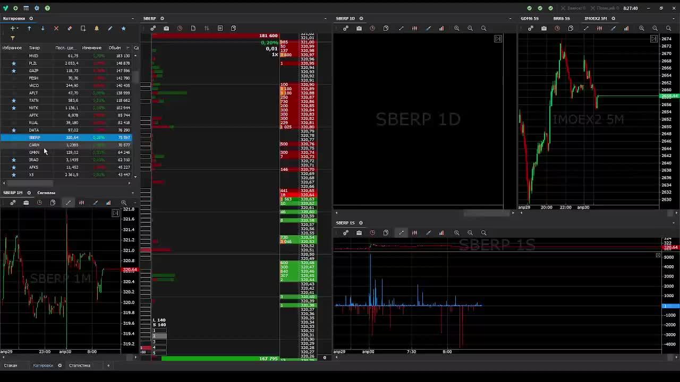Sort quotes by the Тикер column header
680x382 pixels.
click(x=35, y=48)
